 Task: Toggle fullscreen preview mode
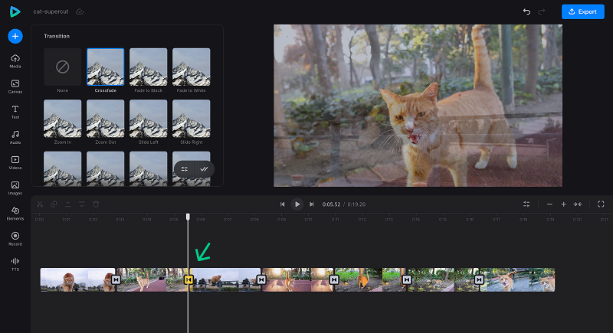click(x=601, y=204)
